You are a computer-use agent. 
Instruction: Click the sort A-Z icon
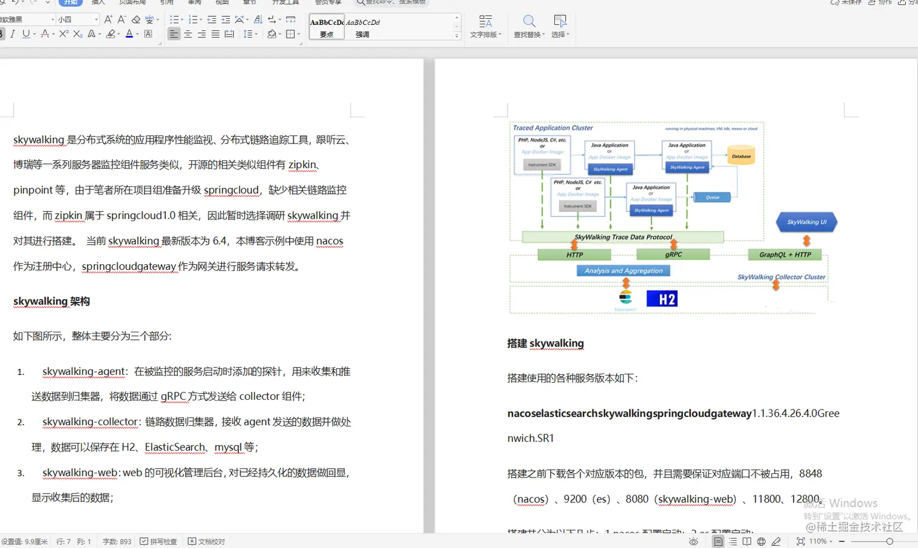pyautogui.click(x=258, y=19)
